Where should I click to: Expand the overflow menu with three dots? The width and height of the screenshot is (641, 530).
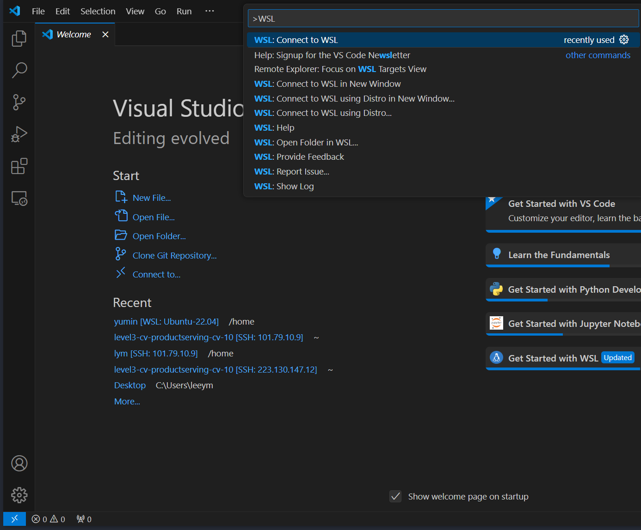click(x=210, y=11)
